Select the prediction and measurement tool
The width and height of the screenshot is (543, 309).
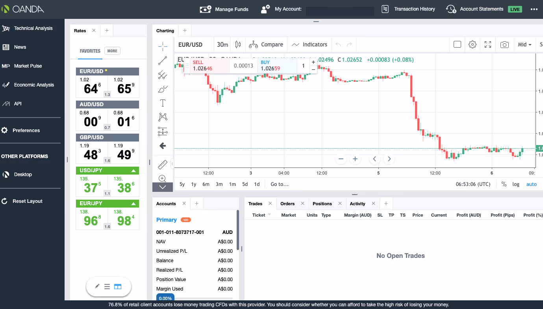[x=163, y=131]
